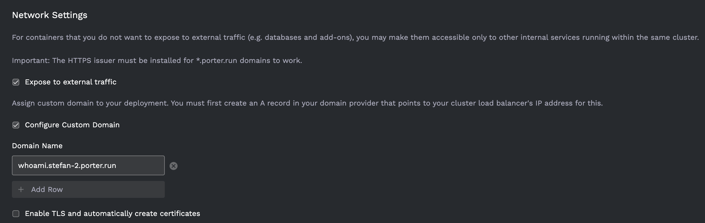Turn off the Configure Custom Domain option

point(16,125)
